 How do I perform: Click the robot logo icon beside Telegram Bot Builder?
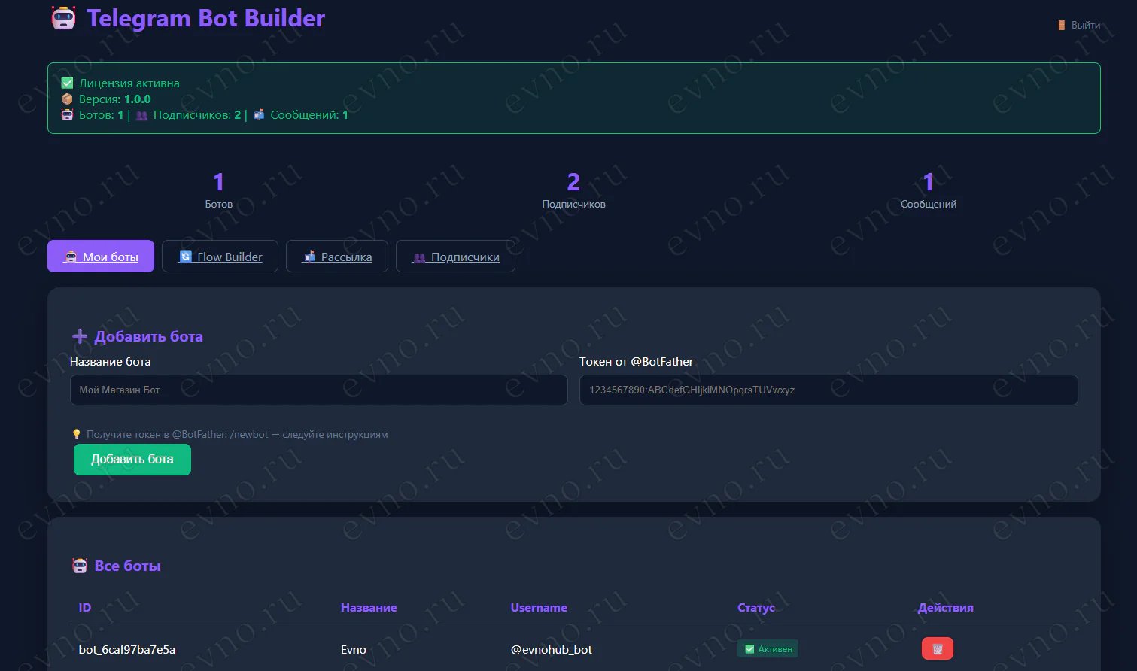(63, 18)
